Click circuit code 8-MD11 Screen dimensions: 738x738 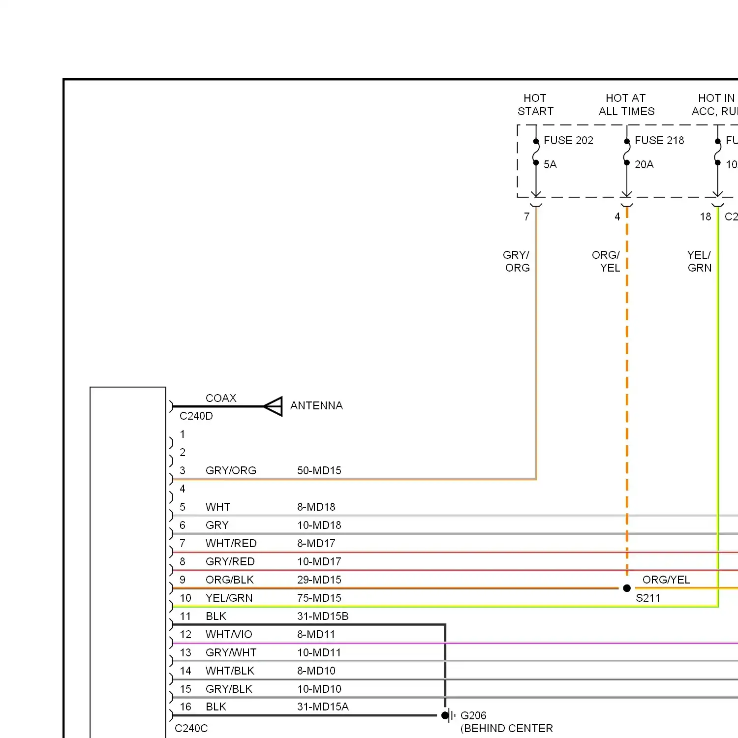tap(316, 634)
